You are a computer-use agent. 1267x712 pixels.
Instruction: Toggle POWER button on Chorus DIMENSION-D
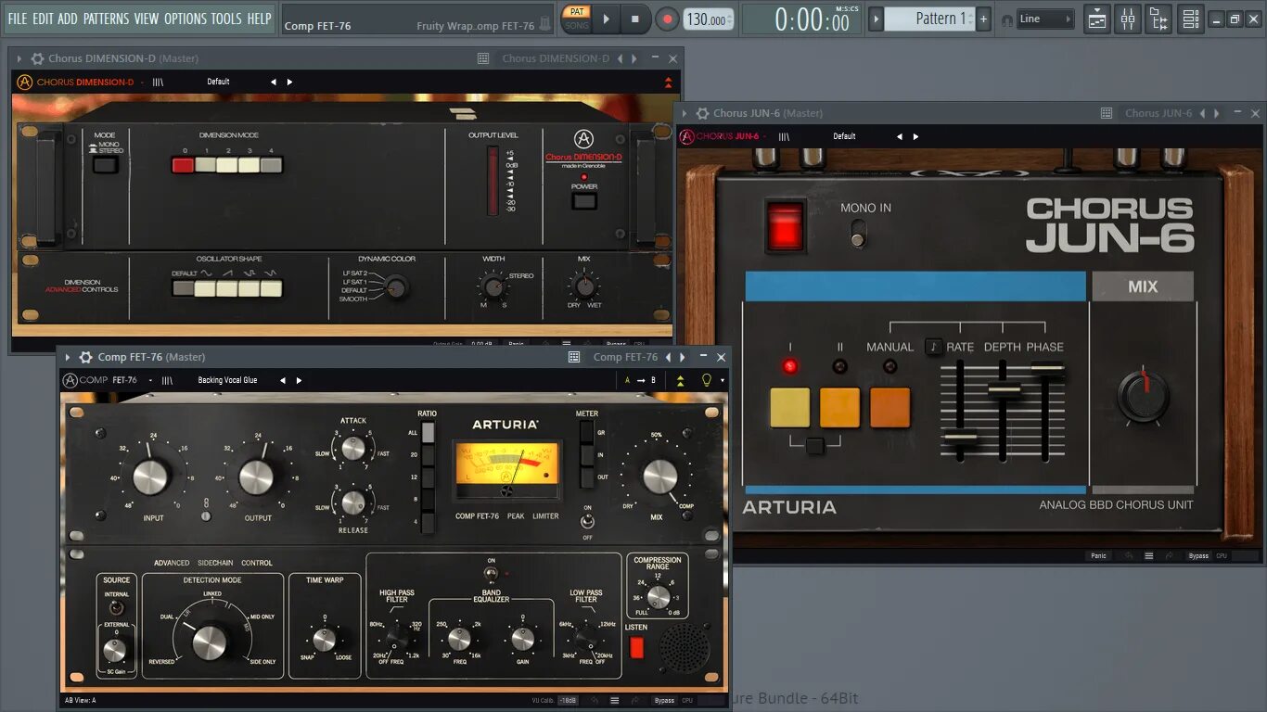click(x=583, y=199)
